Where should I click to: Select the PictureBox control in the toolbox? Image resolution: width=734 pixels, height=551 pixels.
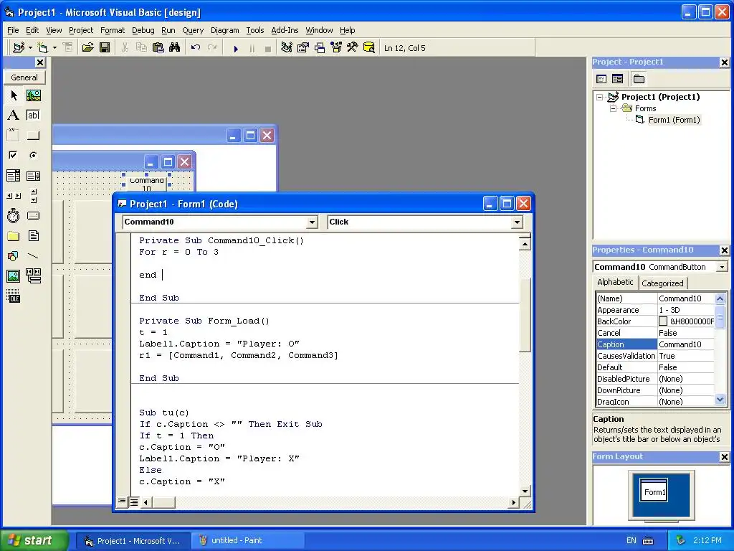(x=33, y=95)
